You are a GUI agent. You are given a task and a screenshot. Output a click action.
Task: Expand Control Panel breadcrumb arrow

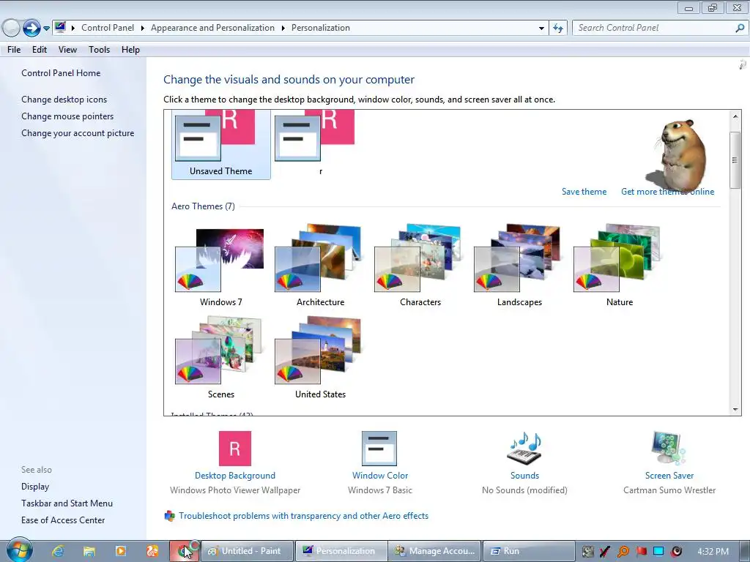pyautogui.click(x=143, y=29)
